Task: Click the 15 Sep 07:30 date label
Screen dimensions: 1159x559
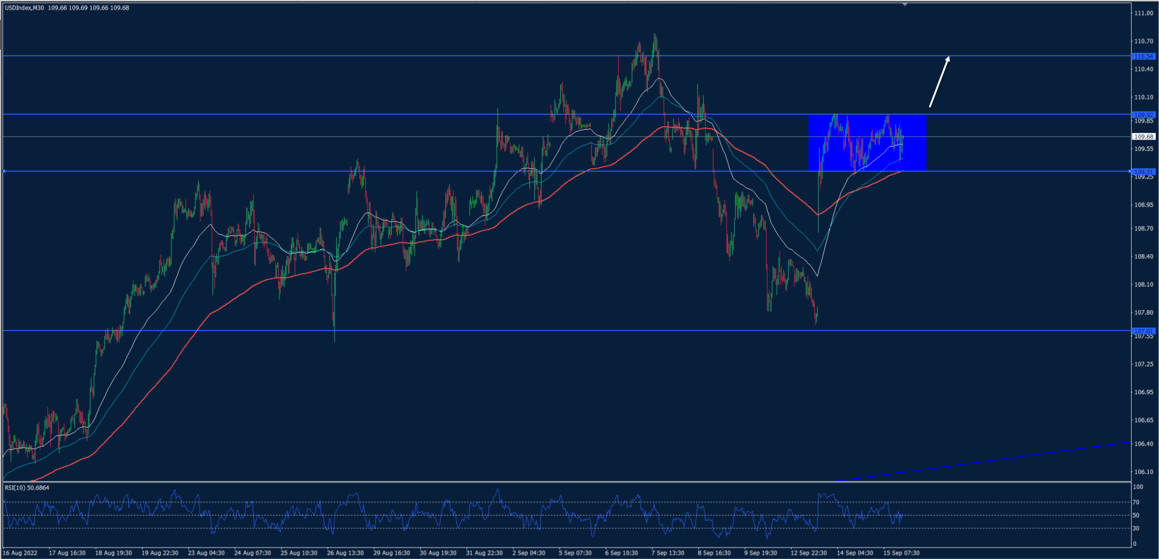Action: pos(901,552)
